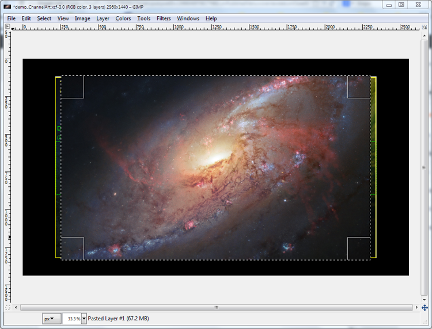Screen dimensions: 432x329
Task: Open the Tools menu
Action: pos(144,18)
